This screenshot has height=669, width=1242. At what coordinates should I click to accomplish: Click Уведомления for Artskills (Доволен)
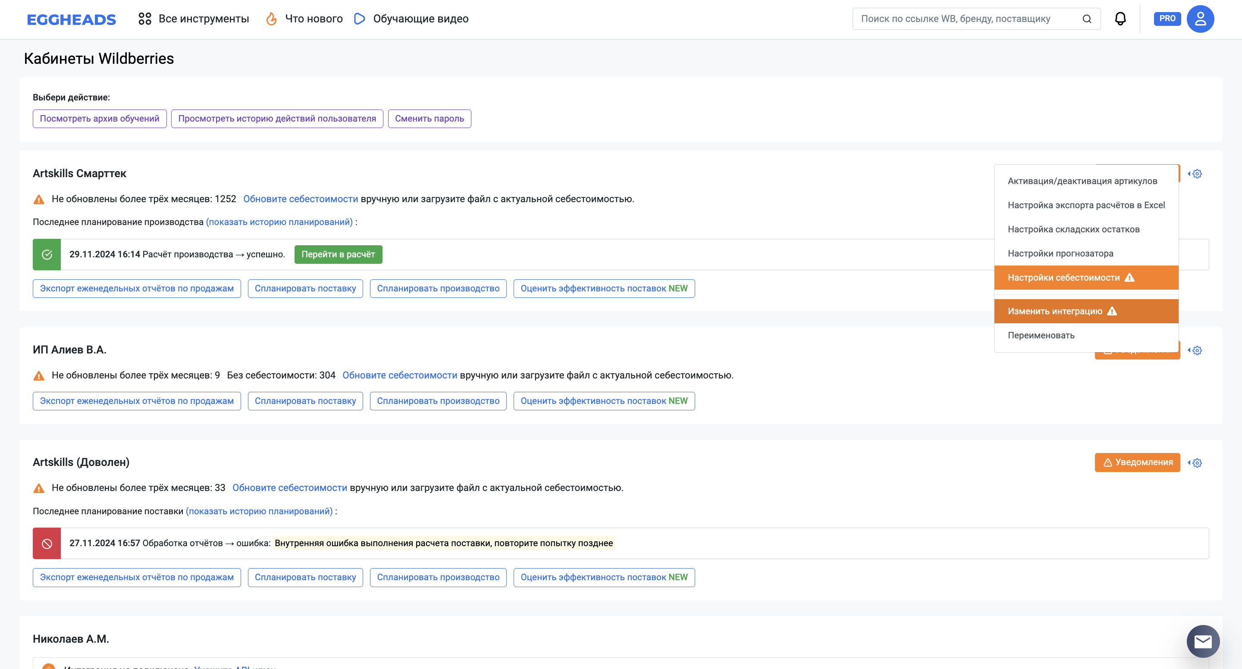pyautogui.click(x=1137, y=462)
